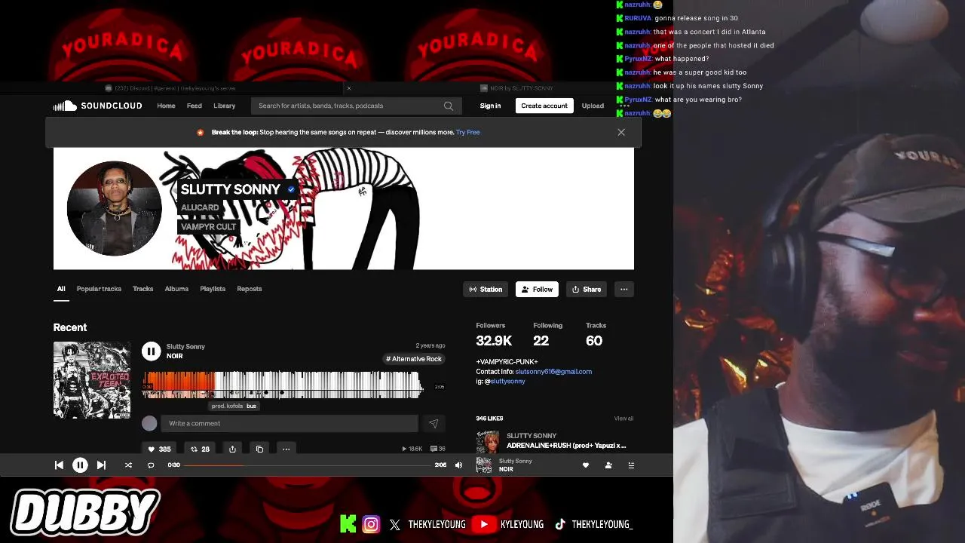The height and width of the screenshot is (543, 965).
Task: Toggle repeat in the player bar
Action: click(x=151, y=465)
